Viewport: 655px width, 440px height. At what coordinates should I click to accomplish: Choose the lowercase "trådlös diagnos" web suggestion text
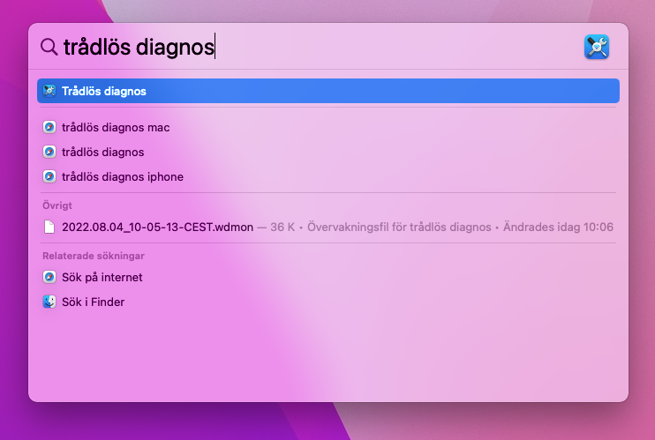(103, 152)
